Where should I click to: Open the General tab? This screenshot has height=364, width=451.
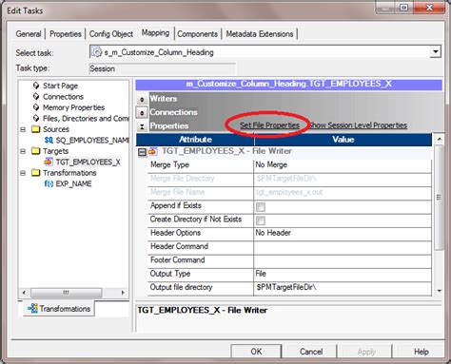pyautogui.click(x=29, y=34)
